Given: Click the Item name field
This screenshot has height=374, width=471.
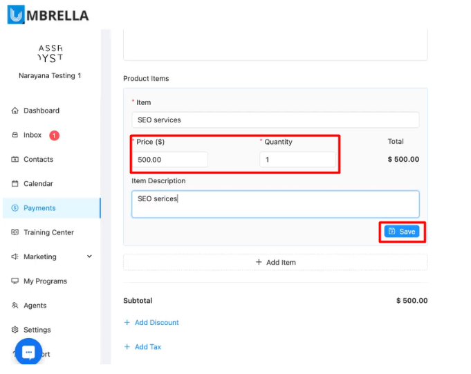Looking at the screenshot, I should [x=275, y=120].
